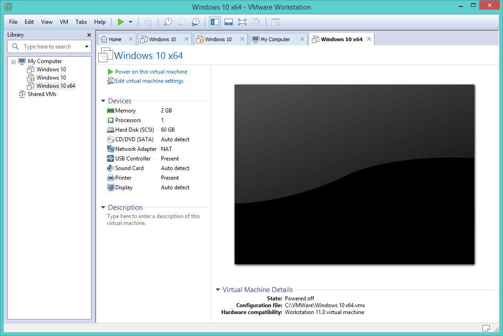
Task: Click the 2 GB memory value
Action: pyautogui.click(x=166, y=111)
